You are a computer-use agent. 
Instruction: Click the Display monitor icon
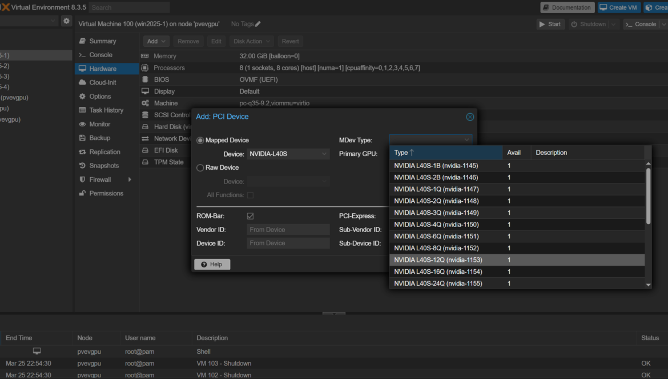(145, 91)
